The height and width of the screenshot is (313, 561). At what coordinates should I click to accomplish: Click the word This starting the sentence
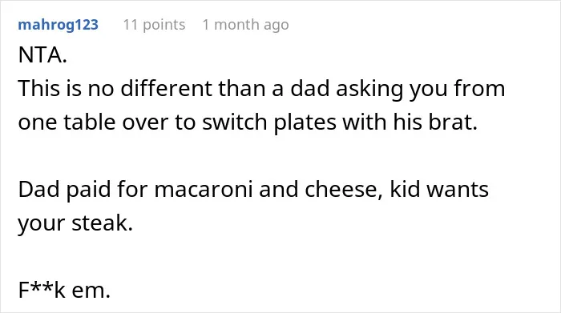click(38, 88)
